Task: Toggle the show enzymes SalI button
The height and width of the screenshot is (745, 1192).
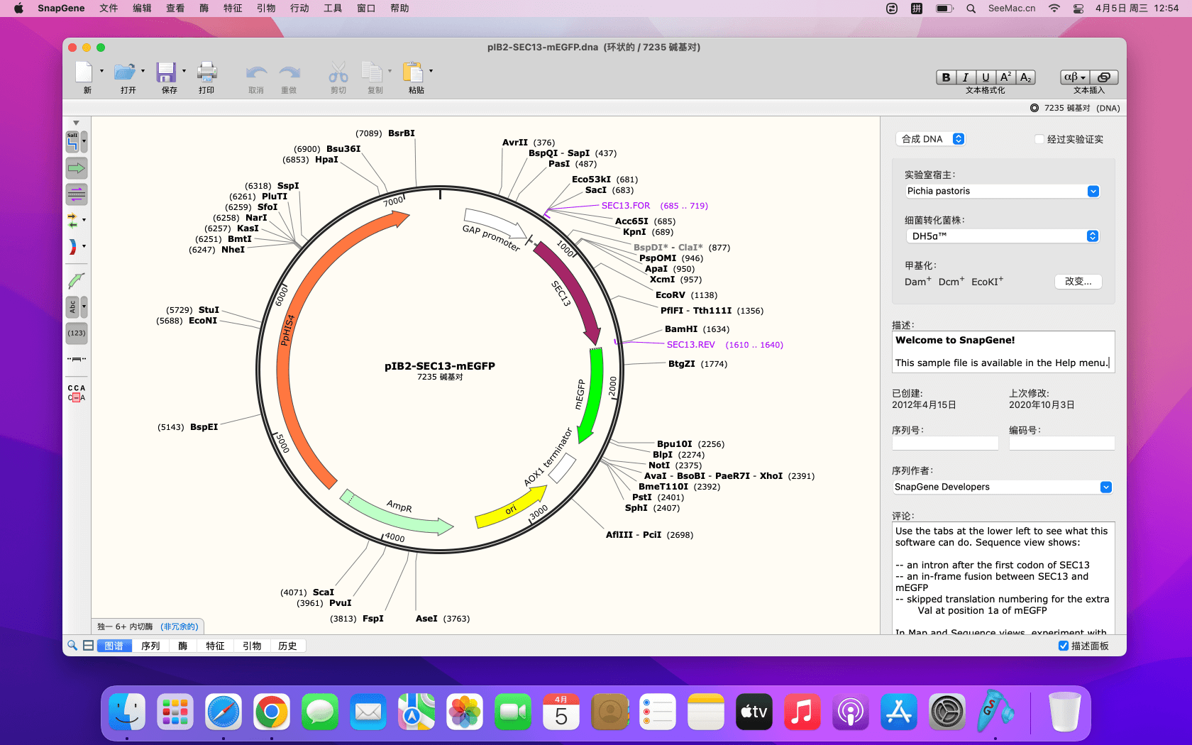Action: tap(72, 141)
